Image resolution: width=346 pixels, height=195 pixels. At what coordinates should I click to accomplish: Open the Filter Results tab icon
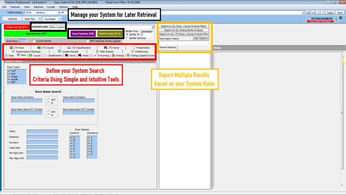pos(97,51)
